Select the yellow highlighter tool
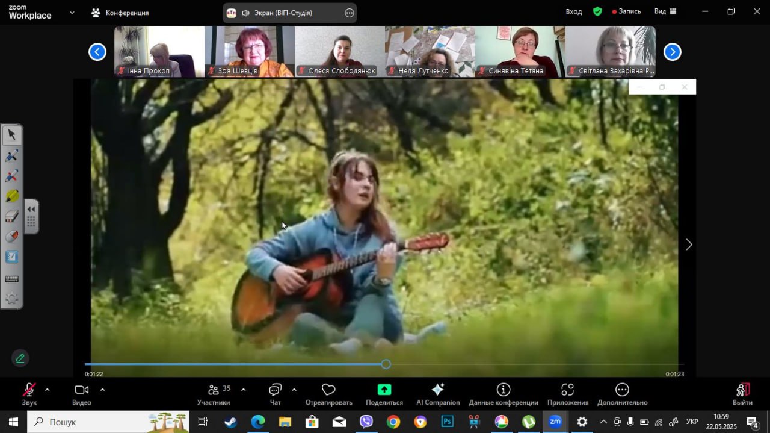This screenshot has width=770, height=433. click(11, 196)
